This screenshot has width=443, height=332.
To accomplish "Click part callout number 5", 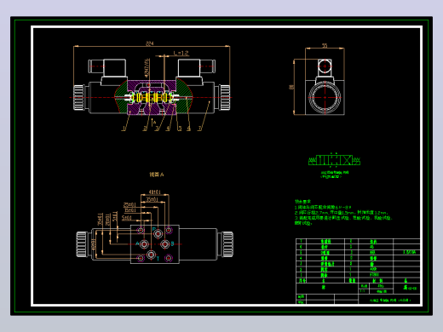I will [180, 129].
